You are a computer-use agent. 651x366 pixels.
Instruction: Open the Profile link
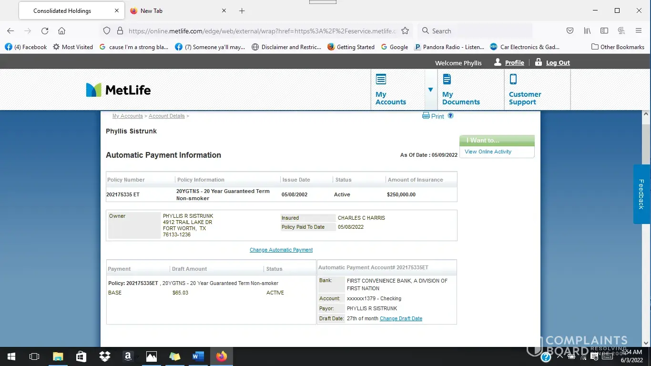click(514, 63)
